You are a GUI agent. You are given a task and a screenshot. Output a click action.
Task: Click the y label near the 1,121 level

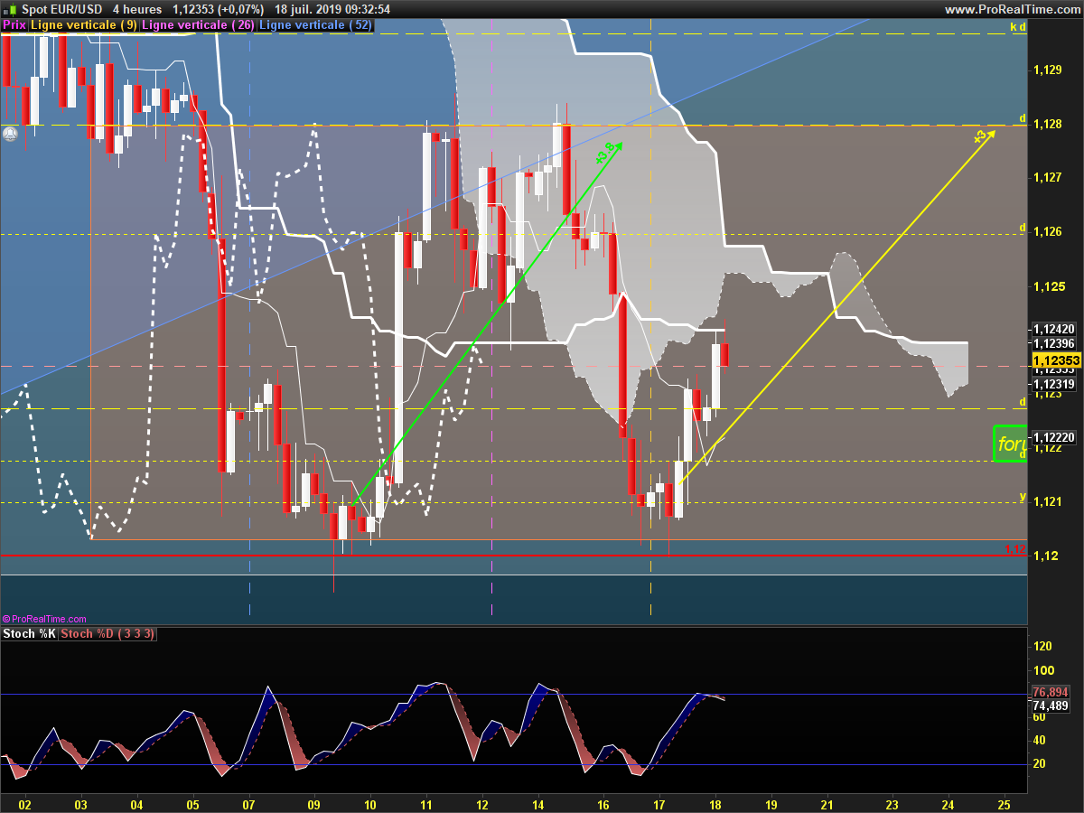click(x=1023, y=496)
